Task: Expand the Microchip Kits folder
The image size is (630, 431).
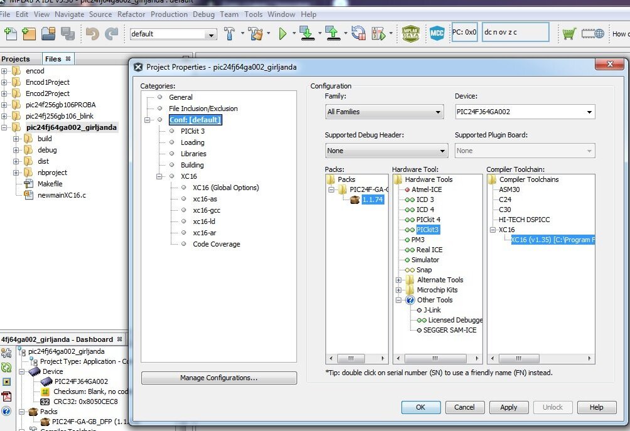Action: click(398, 290)
